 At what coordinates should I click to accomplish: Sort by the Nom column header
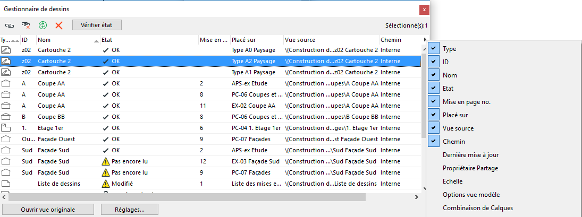64,40
